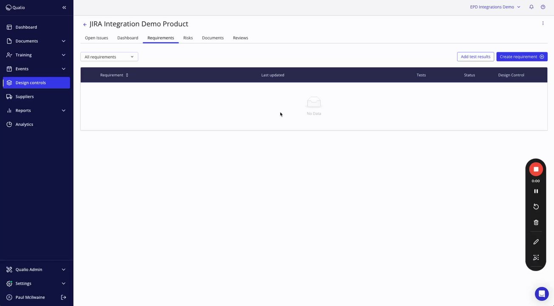Switch to the Documents tab
Screen dimensions: 554x306
213,38
